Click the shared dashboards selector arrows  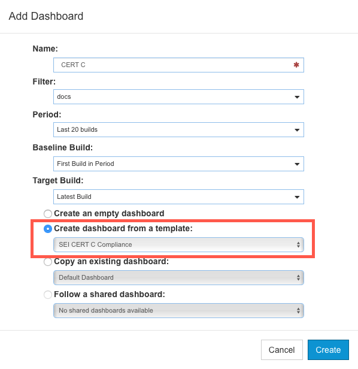coord(298,311)
